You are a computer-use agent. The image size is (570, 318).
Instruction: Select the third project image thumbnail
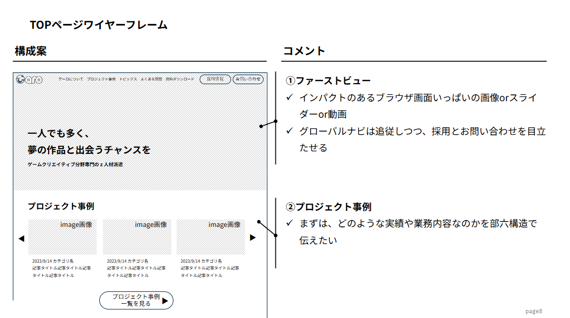point(210,237)
